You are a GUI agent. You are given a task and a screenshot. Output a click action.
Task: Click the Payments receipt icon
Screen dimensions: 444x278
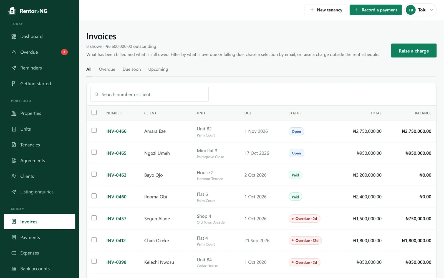tap(14, 237)
